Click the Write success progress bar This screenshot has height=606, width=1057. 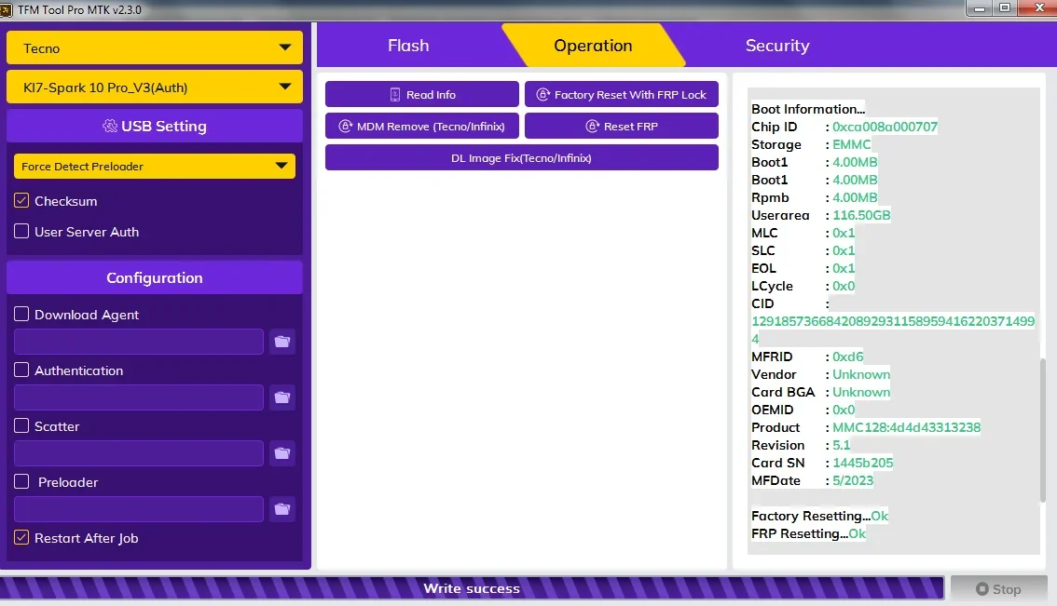pyautogui.click(x=472, y=587)
